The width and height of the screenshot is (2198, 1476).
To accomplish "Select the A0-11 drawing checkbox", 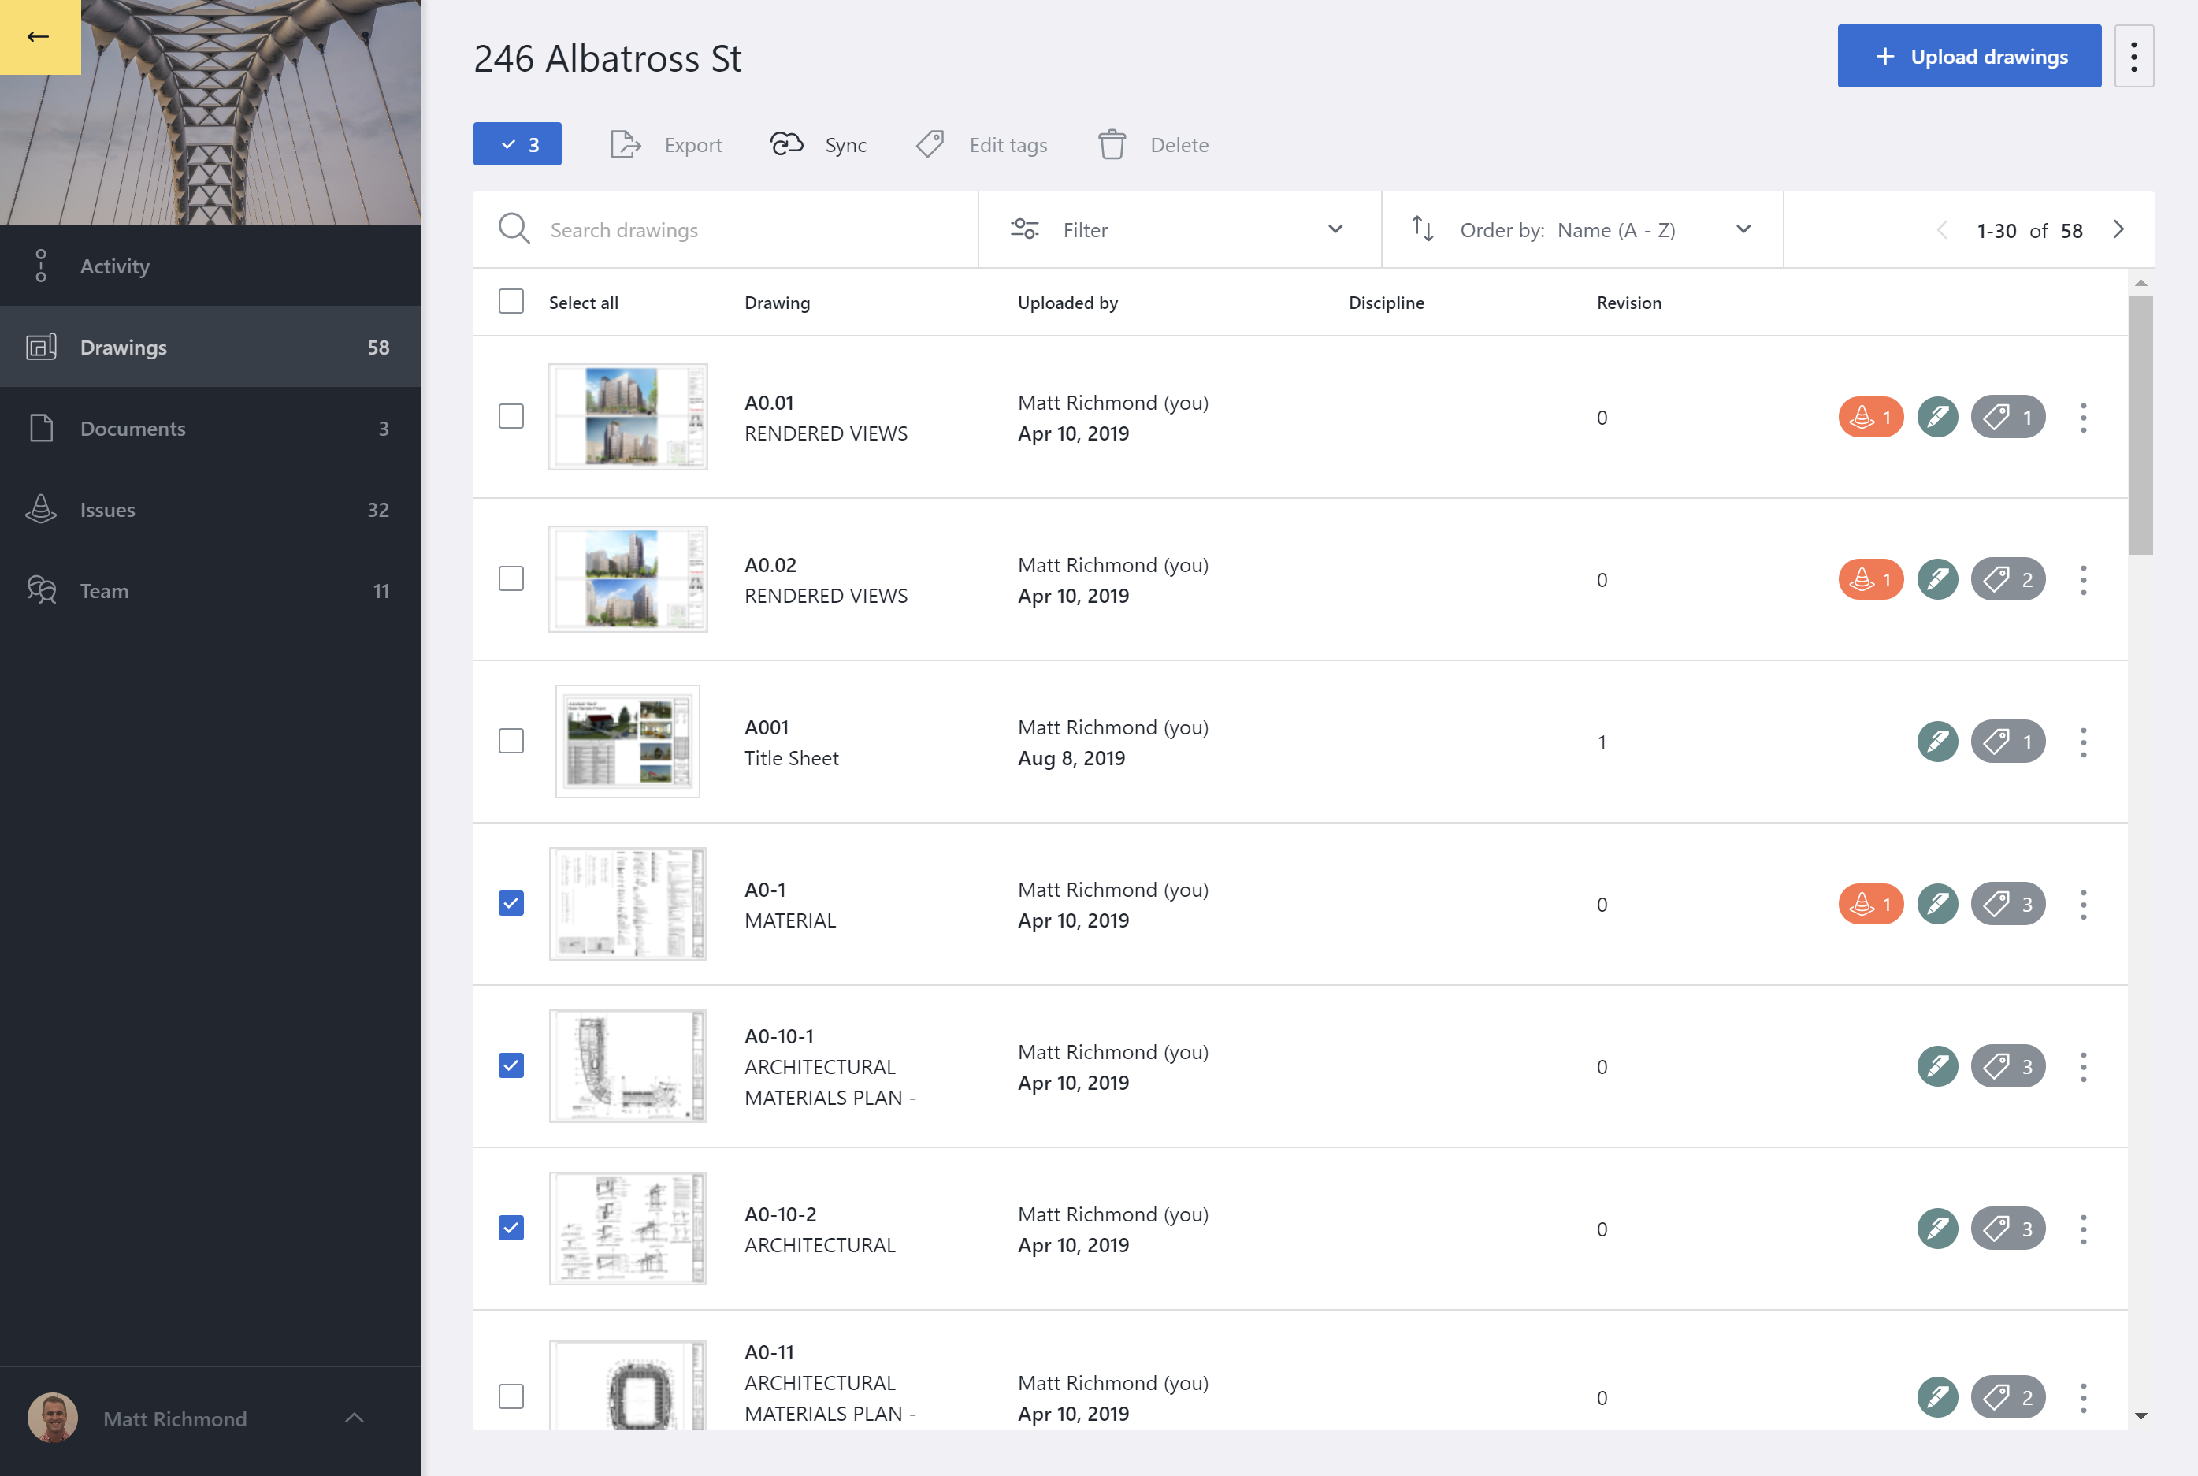I will tap(511, 1396).
